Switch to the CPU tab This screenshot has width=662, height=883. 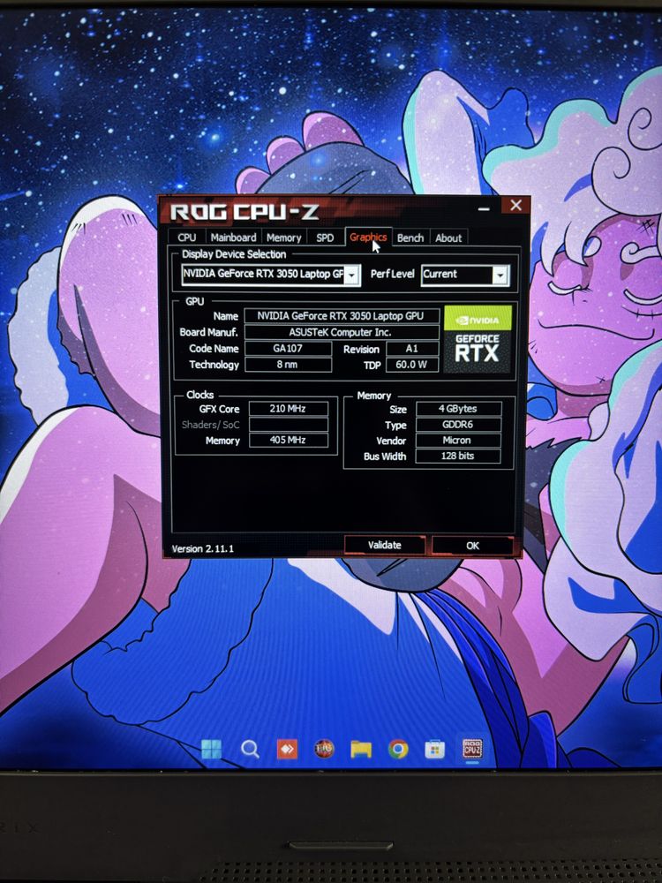point(187,238)
